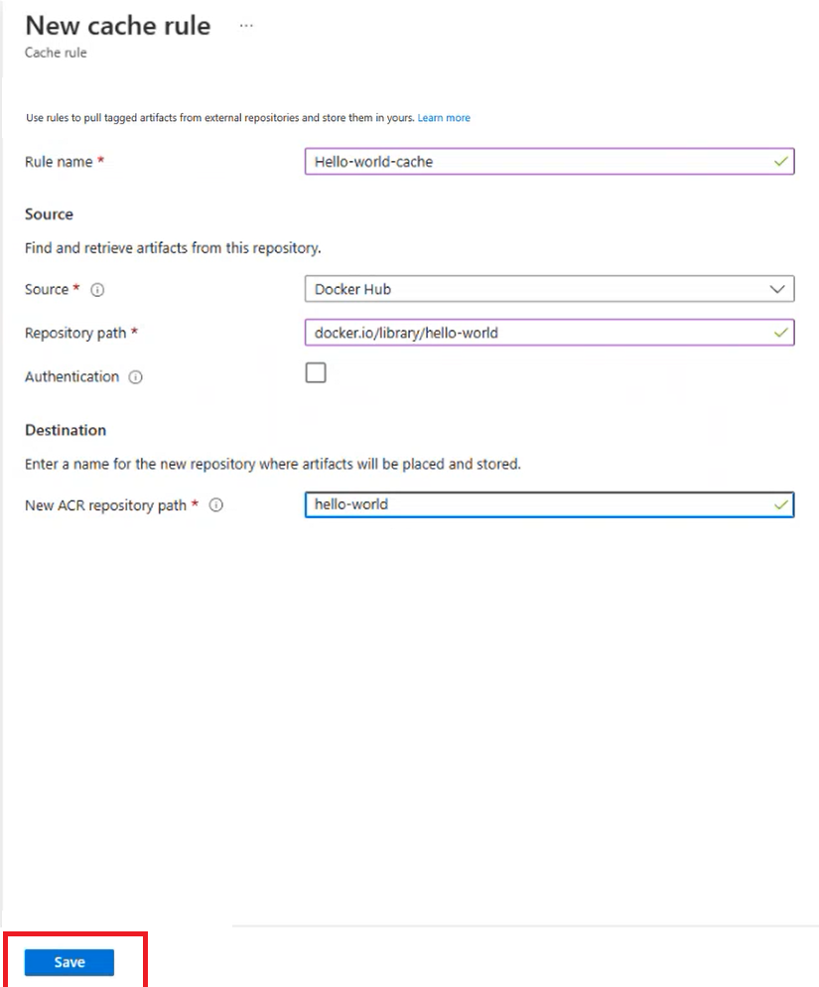Open the Docker Hub source combo box

coord(536,289)
